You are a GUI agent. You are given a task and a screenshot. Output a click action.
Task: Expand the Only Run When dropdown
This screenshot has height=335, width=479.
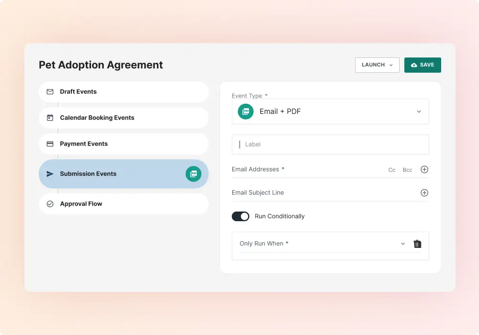pos(322,244)
